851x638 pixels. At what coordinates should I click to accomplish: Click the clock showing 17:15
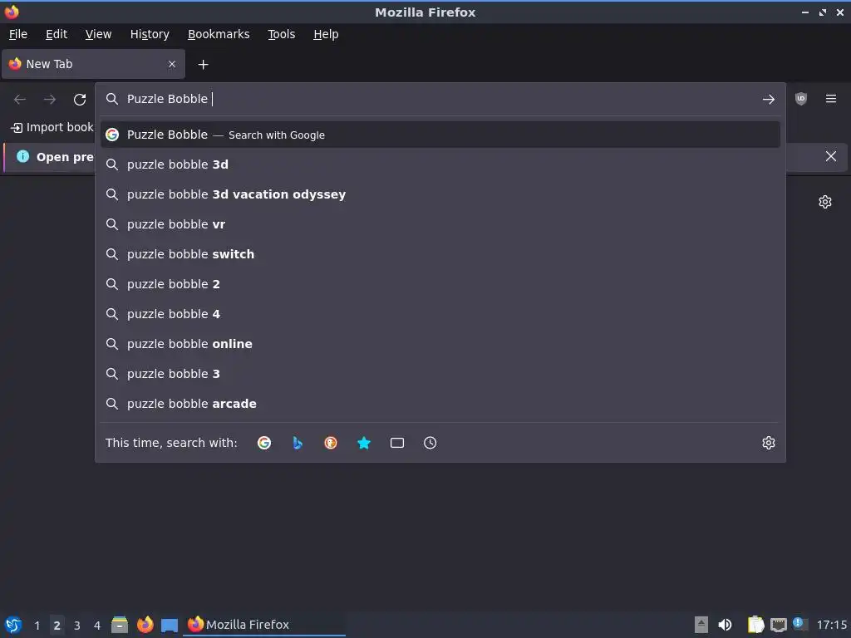(x=831, y=625)
